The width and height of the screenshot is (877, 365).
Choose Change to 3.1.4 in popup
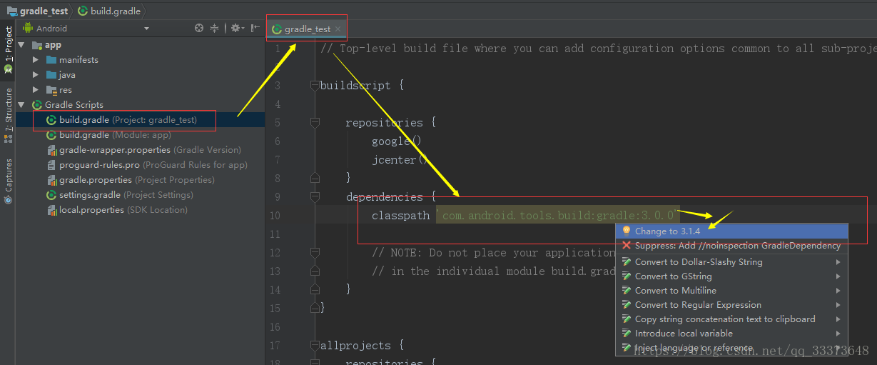pos(731,231)
